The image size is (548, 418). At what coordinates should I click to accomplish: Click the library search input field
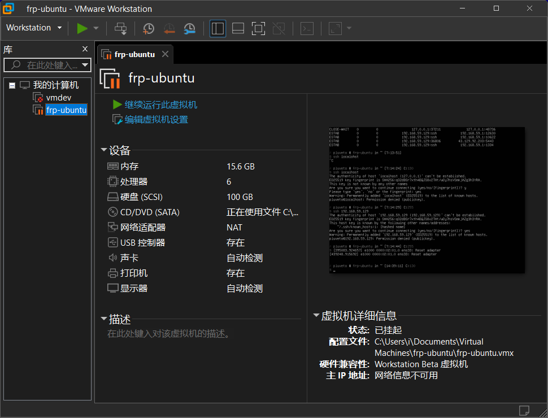tap(47, 65)
